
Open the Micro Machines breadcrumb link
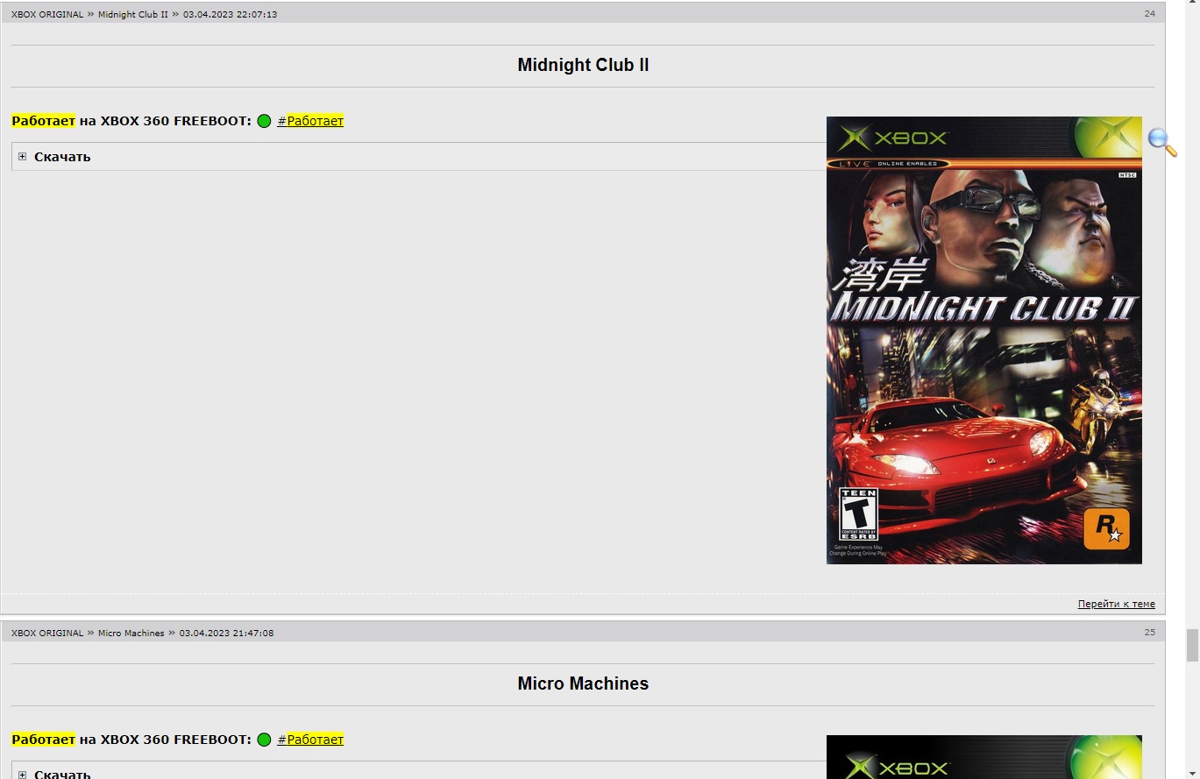pyautogui.click(x=131, y=633)
